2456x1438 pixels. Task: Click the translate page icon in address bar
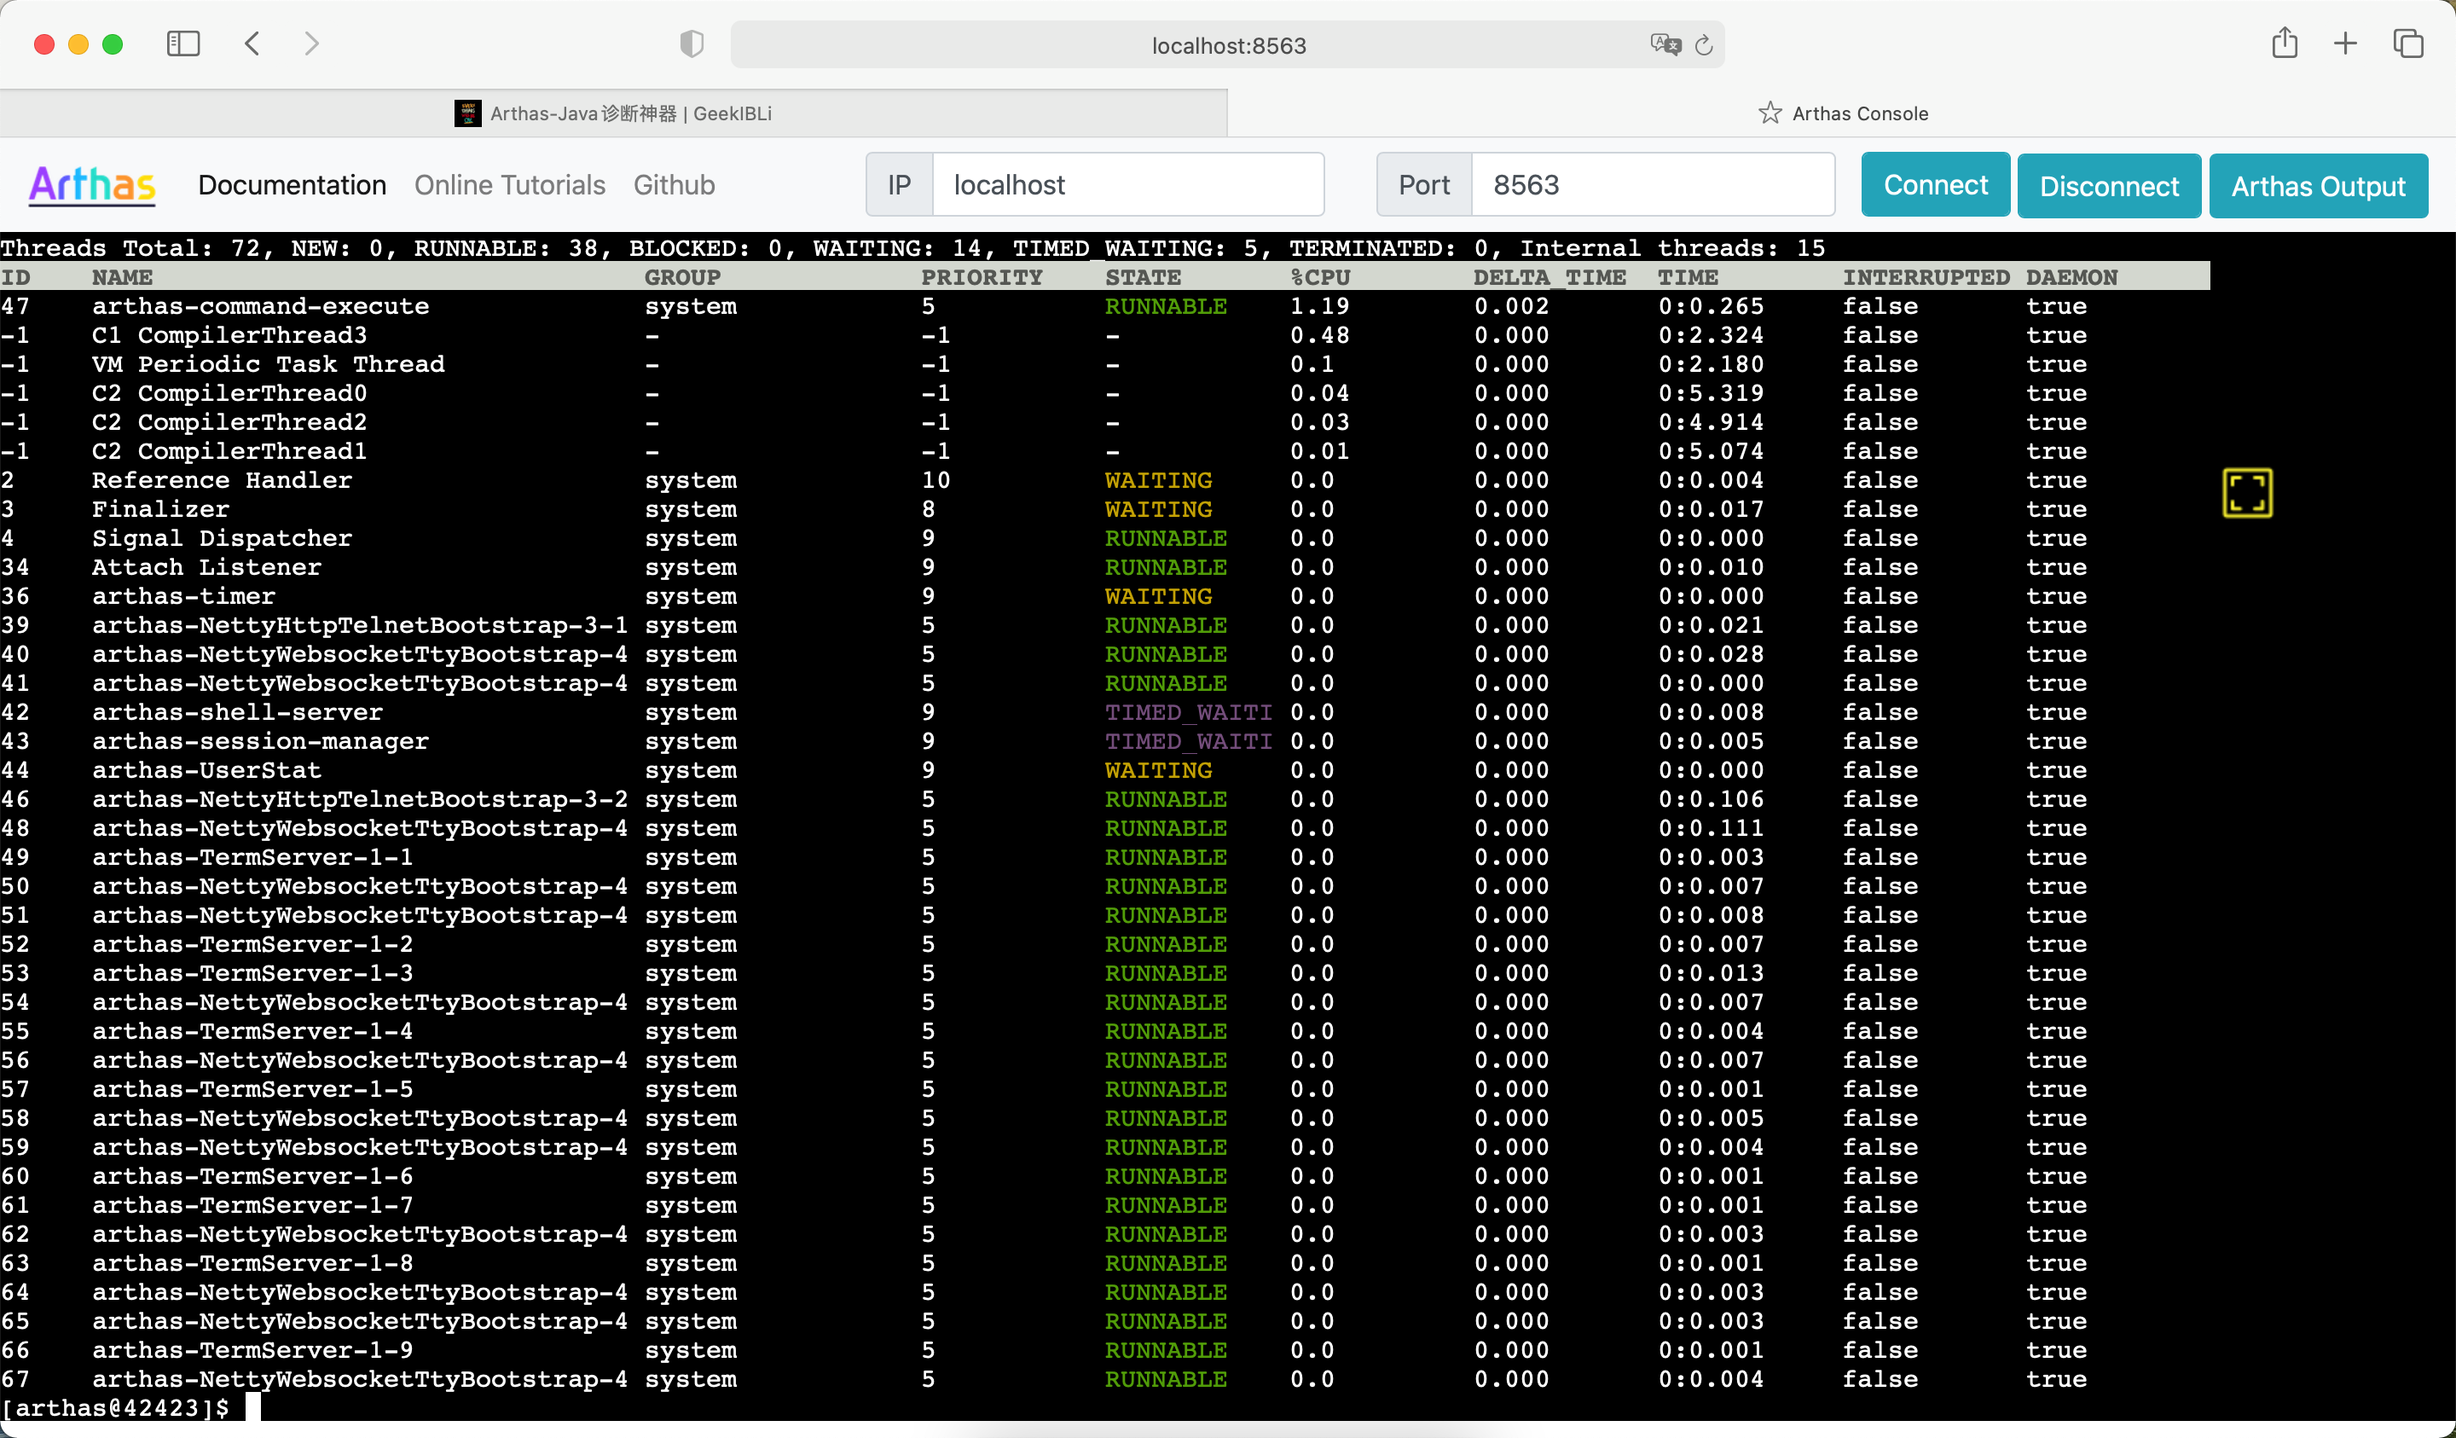tap(1665, 45)
